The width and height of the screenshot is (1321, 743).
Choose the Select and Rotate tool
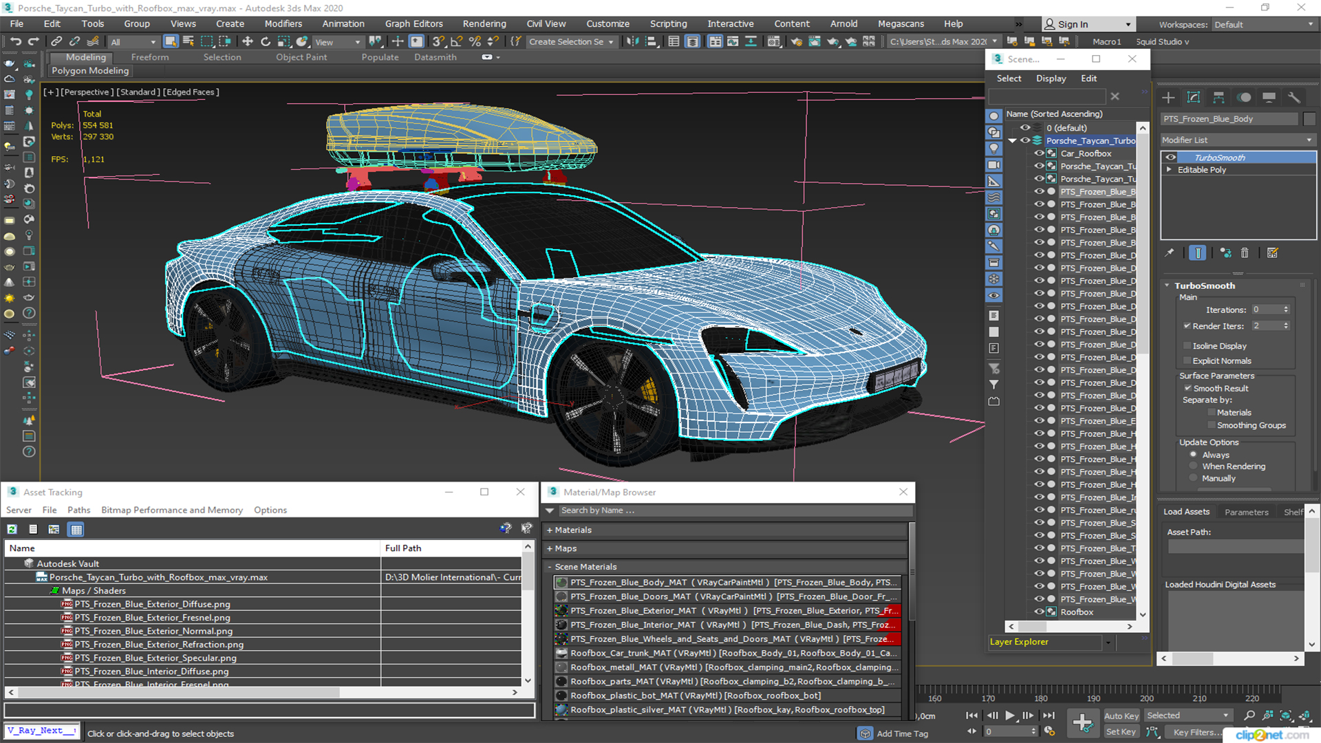click(266, 42)
